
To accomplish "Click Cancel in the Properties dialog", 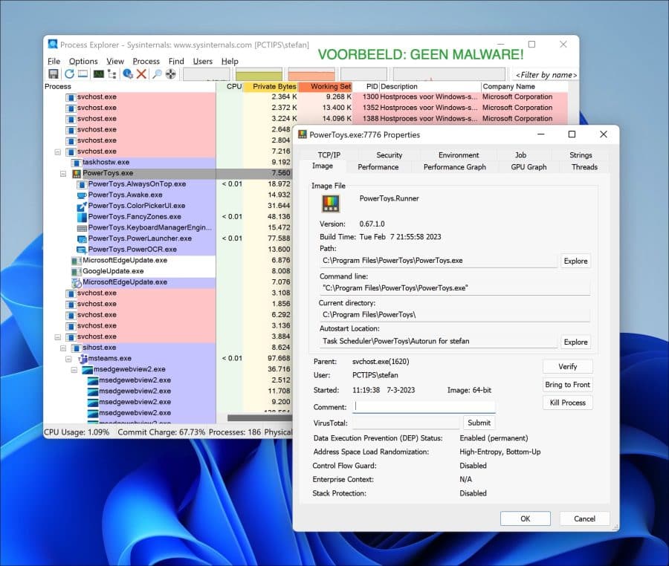I will coord(584,518).
